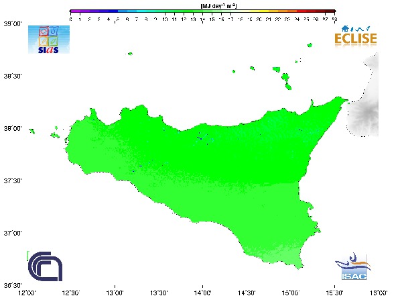Click the CNR logo
The height and width of the screenshot is (302, 402).
[45, 266]
